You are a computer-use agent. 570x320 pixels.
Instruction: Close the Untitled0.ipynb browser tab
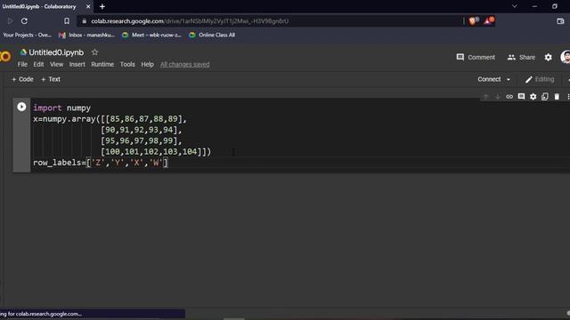pyautogui.click(x=88, y=6)
